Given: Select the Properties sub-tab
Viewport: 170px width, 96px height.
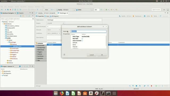Looking at the screenshot, I should click(x=40, y=16).
